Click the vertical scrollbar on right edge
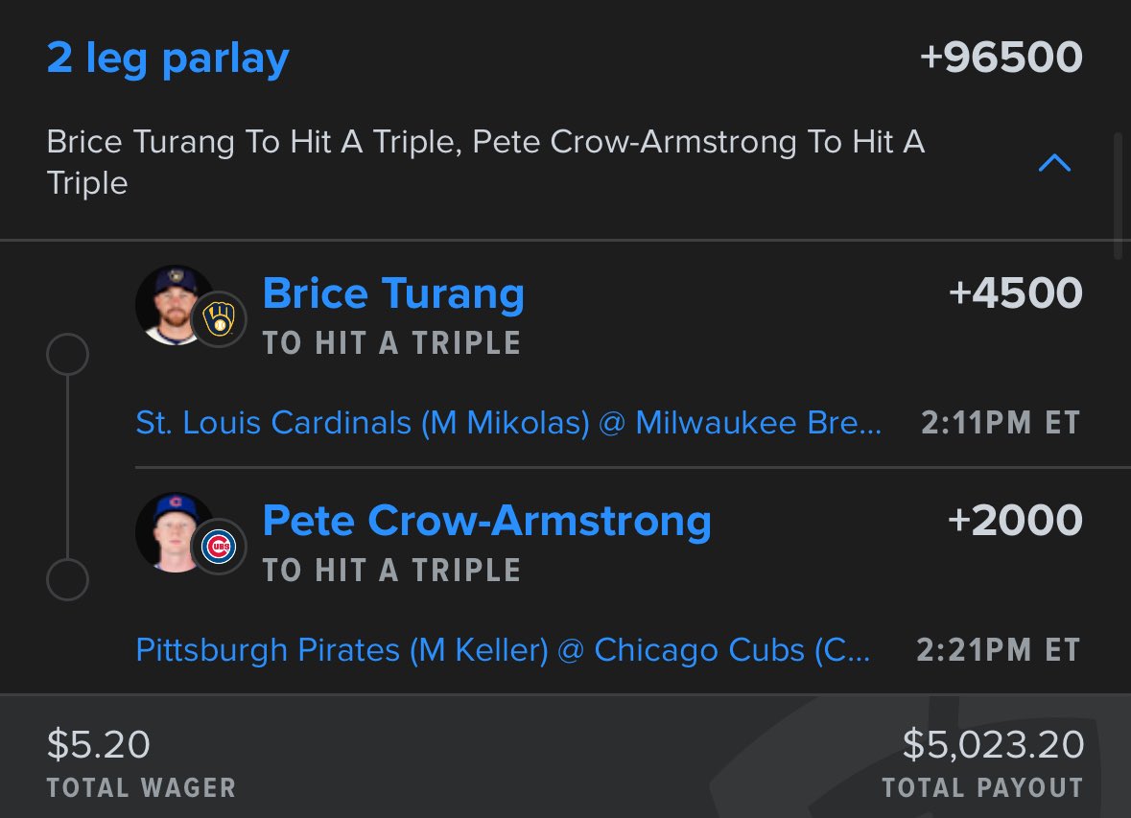 click(1117, 197)
